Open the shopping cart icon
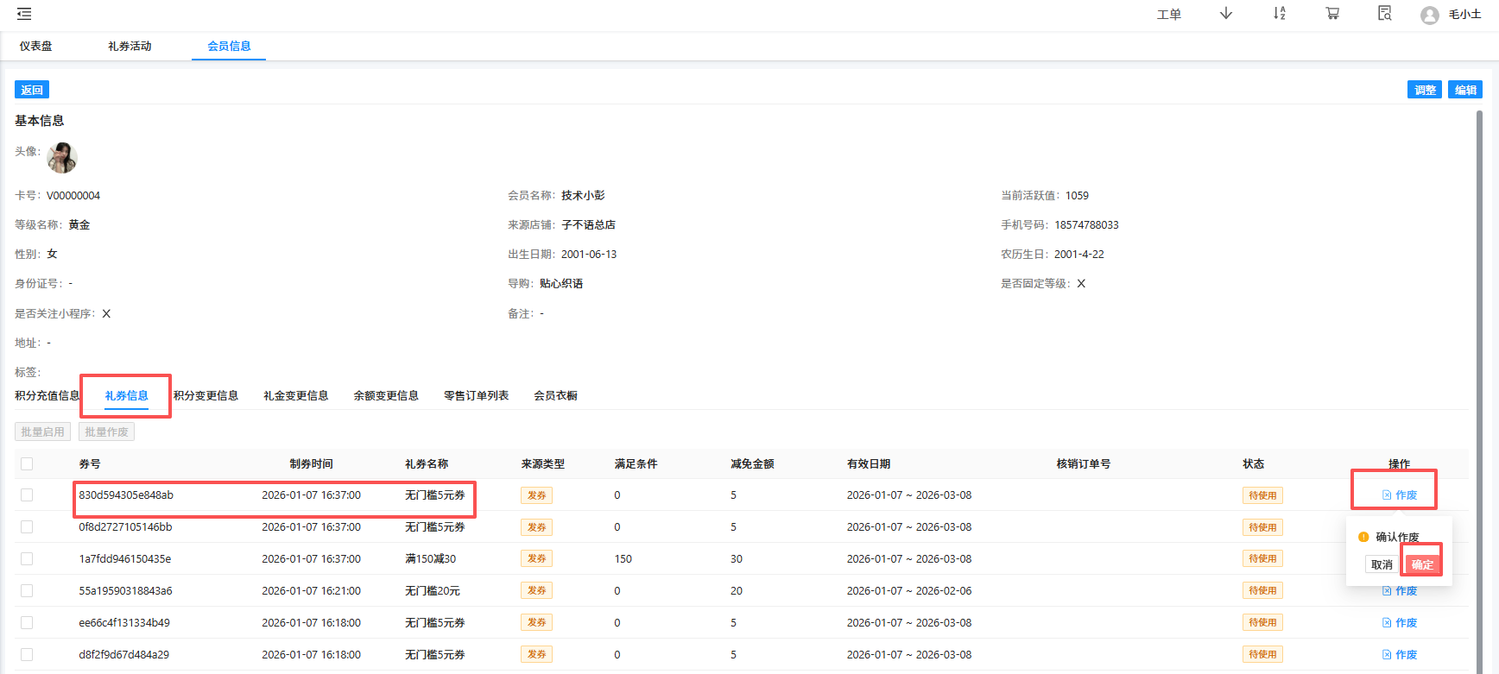 (1332, 14)
